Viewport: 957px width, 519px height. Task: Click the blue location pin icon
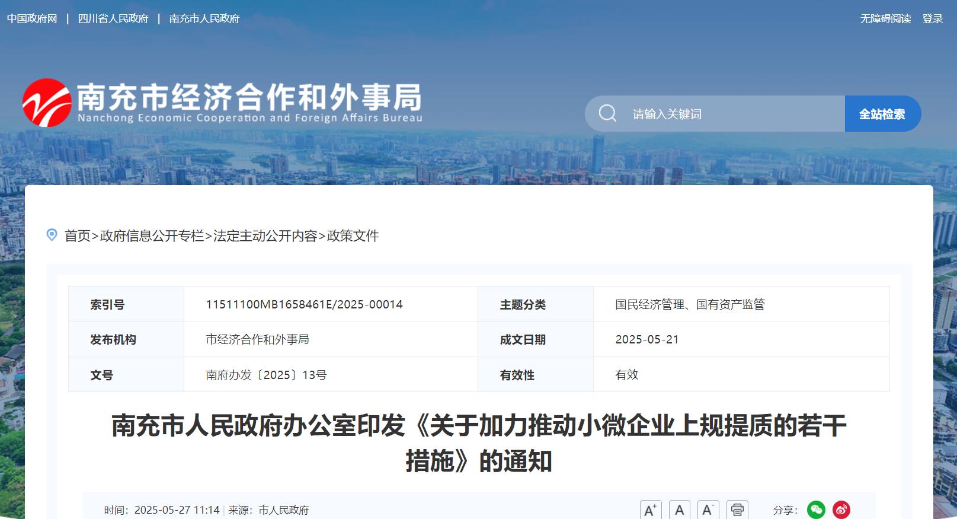pyautogui.click(x=52, y=235)
